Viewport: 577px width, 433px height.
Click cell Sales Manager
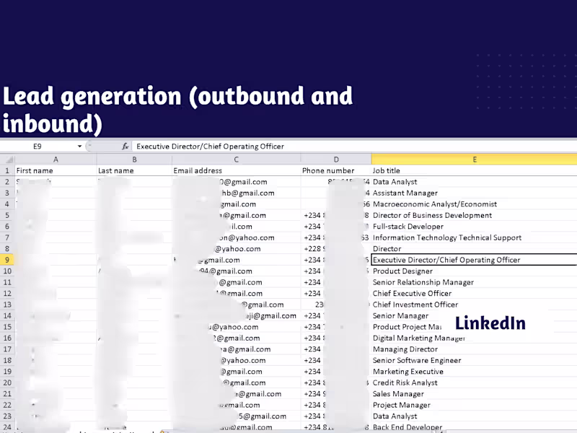point(475,394)
